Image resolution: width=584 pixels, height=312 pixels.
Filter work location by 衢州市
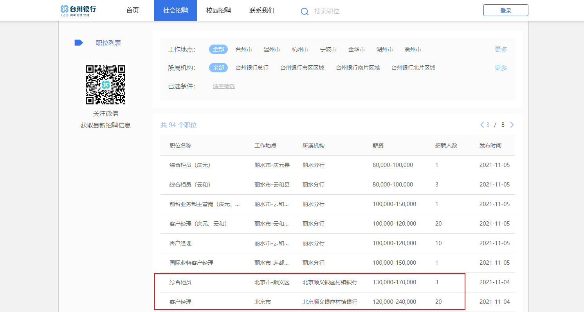[x=413, y=49]
